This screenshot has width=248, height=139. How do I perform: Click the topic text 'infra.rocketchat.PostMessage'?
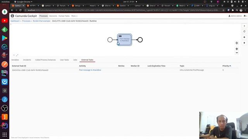click(x=192, y=70)
